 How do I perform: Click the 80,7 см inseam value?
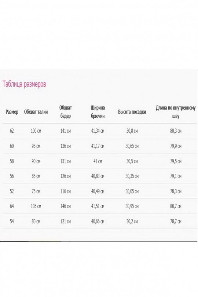tap(176, 206)
